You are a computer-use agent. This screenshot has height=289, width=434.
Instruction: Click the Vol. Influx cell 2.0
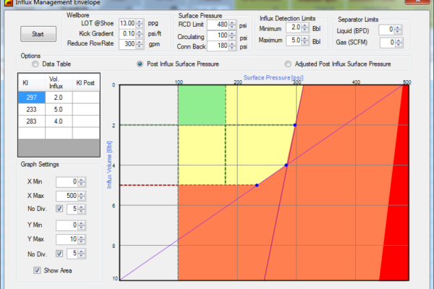point(59,98)
